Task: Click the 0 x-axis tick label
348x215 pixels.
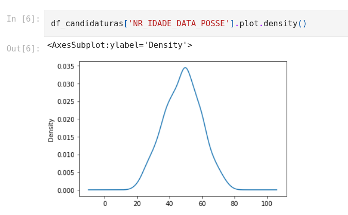Action: click(x=105, y=204)
